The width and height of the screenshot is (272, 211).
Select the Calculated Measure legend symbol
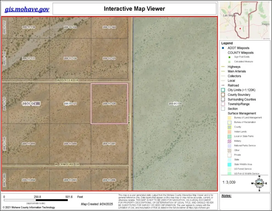point(229,62)
